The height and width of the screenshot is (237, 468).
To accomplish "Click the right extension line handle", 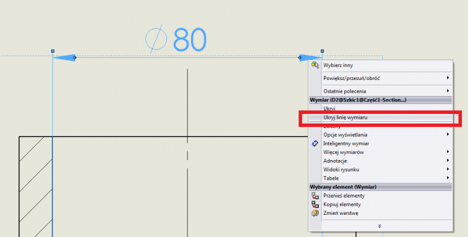I will click(x=322, y=51).
